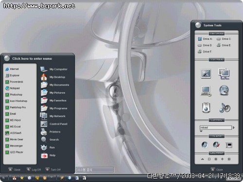Launch Email from the programs list
The width and height of the screenshot is (243, 182).
click(x=11, y=114)
